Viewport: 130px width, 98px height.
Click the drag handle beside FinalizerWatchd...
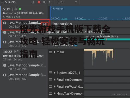(x=50, y=87)
